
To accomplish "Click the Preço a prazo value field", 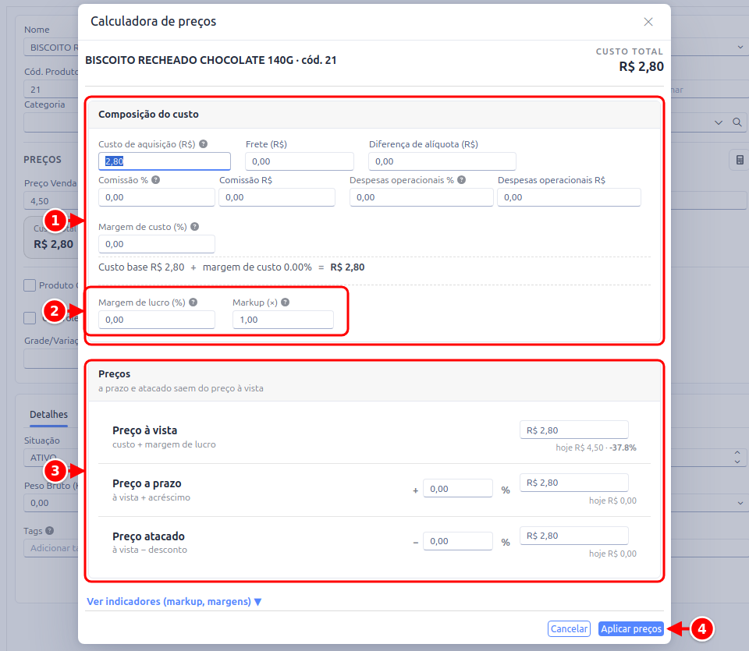I will tap(573, 483).
